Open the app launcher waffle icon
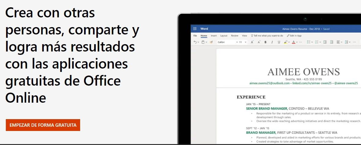Image resolution: width=361 pixels, height=145 pixels. [x=195, y=29]
